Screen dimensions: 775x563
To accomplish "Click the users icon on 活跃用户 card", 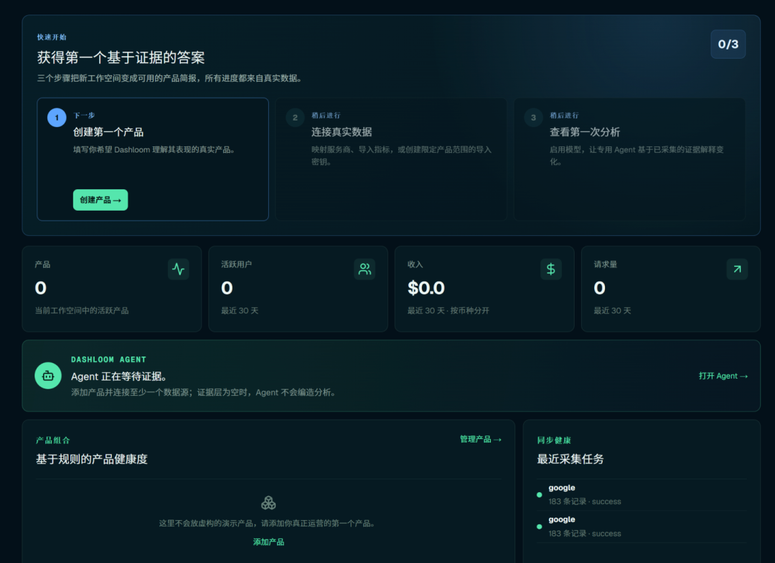I will pyautogui.click(x=365, y=269).
